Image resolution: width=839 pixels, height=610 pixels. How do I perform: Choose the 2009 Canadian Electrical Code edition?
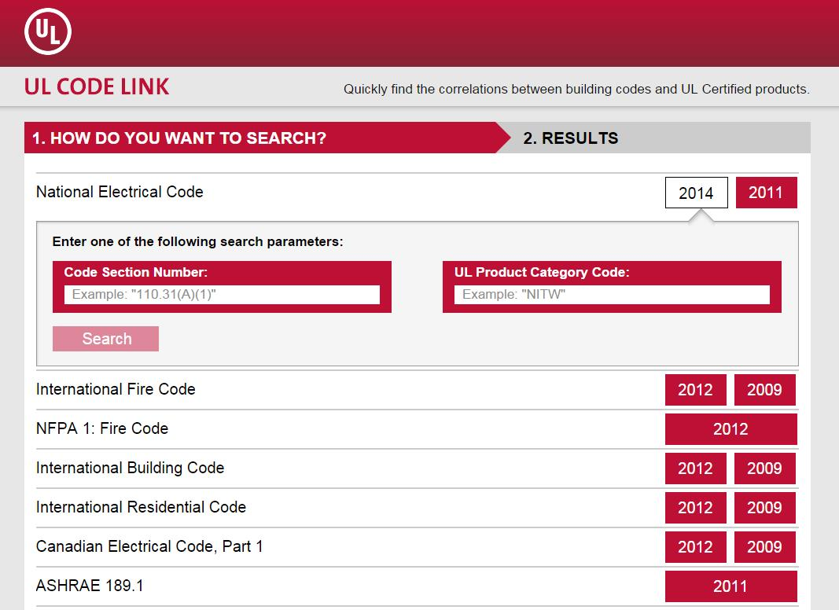tap(765, 546)
